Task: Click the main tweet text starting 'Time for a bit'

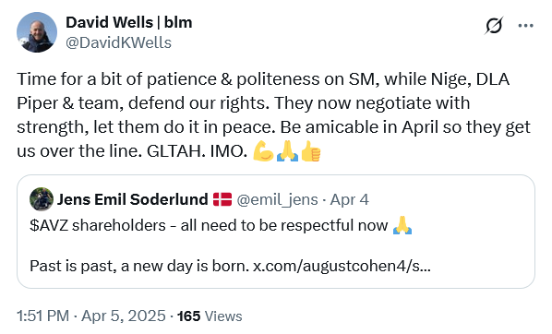Action: tap(273, 115)
